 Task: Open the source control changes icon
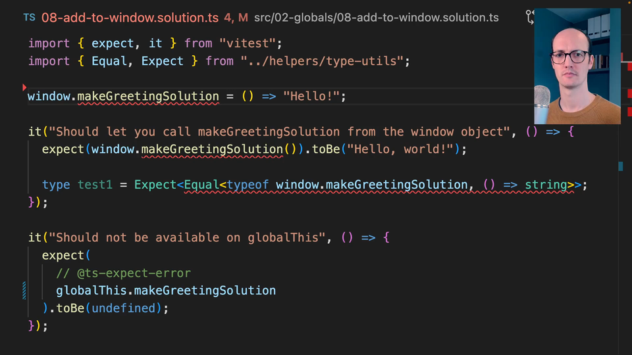pos(529,17)
